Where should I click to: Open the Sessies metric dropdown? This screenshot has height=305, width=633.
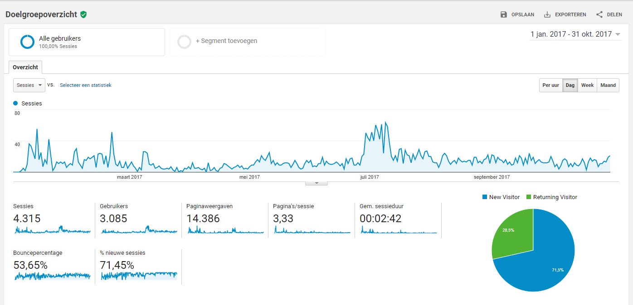pos(29,85)
